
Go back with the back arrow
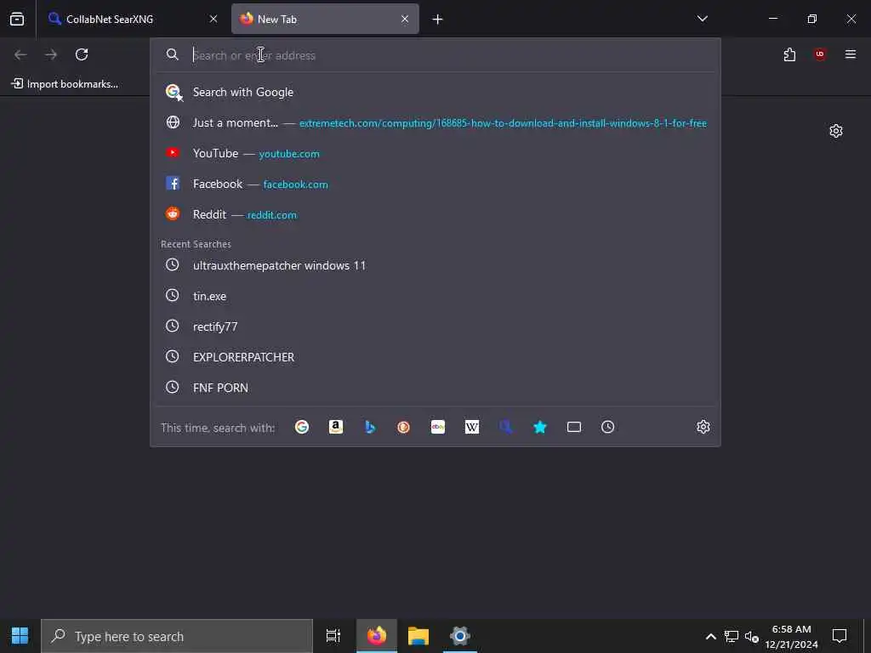[20, 54]
